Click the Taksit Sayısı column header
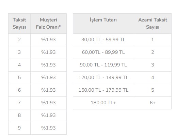Viewport: 192px width, 136px height. click(19, 24)
